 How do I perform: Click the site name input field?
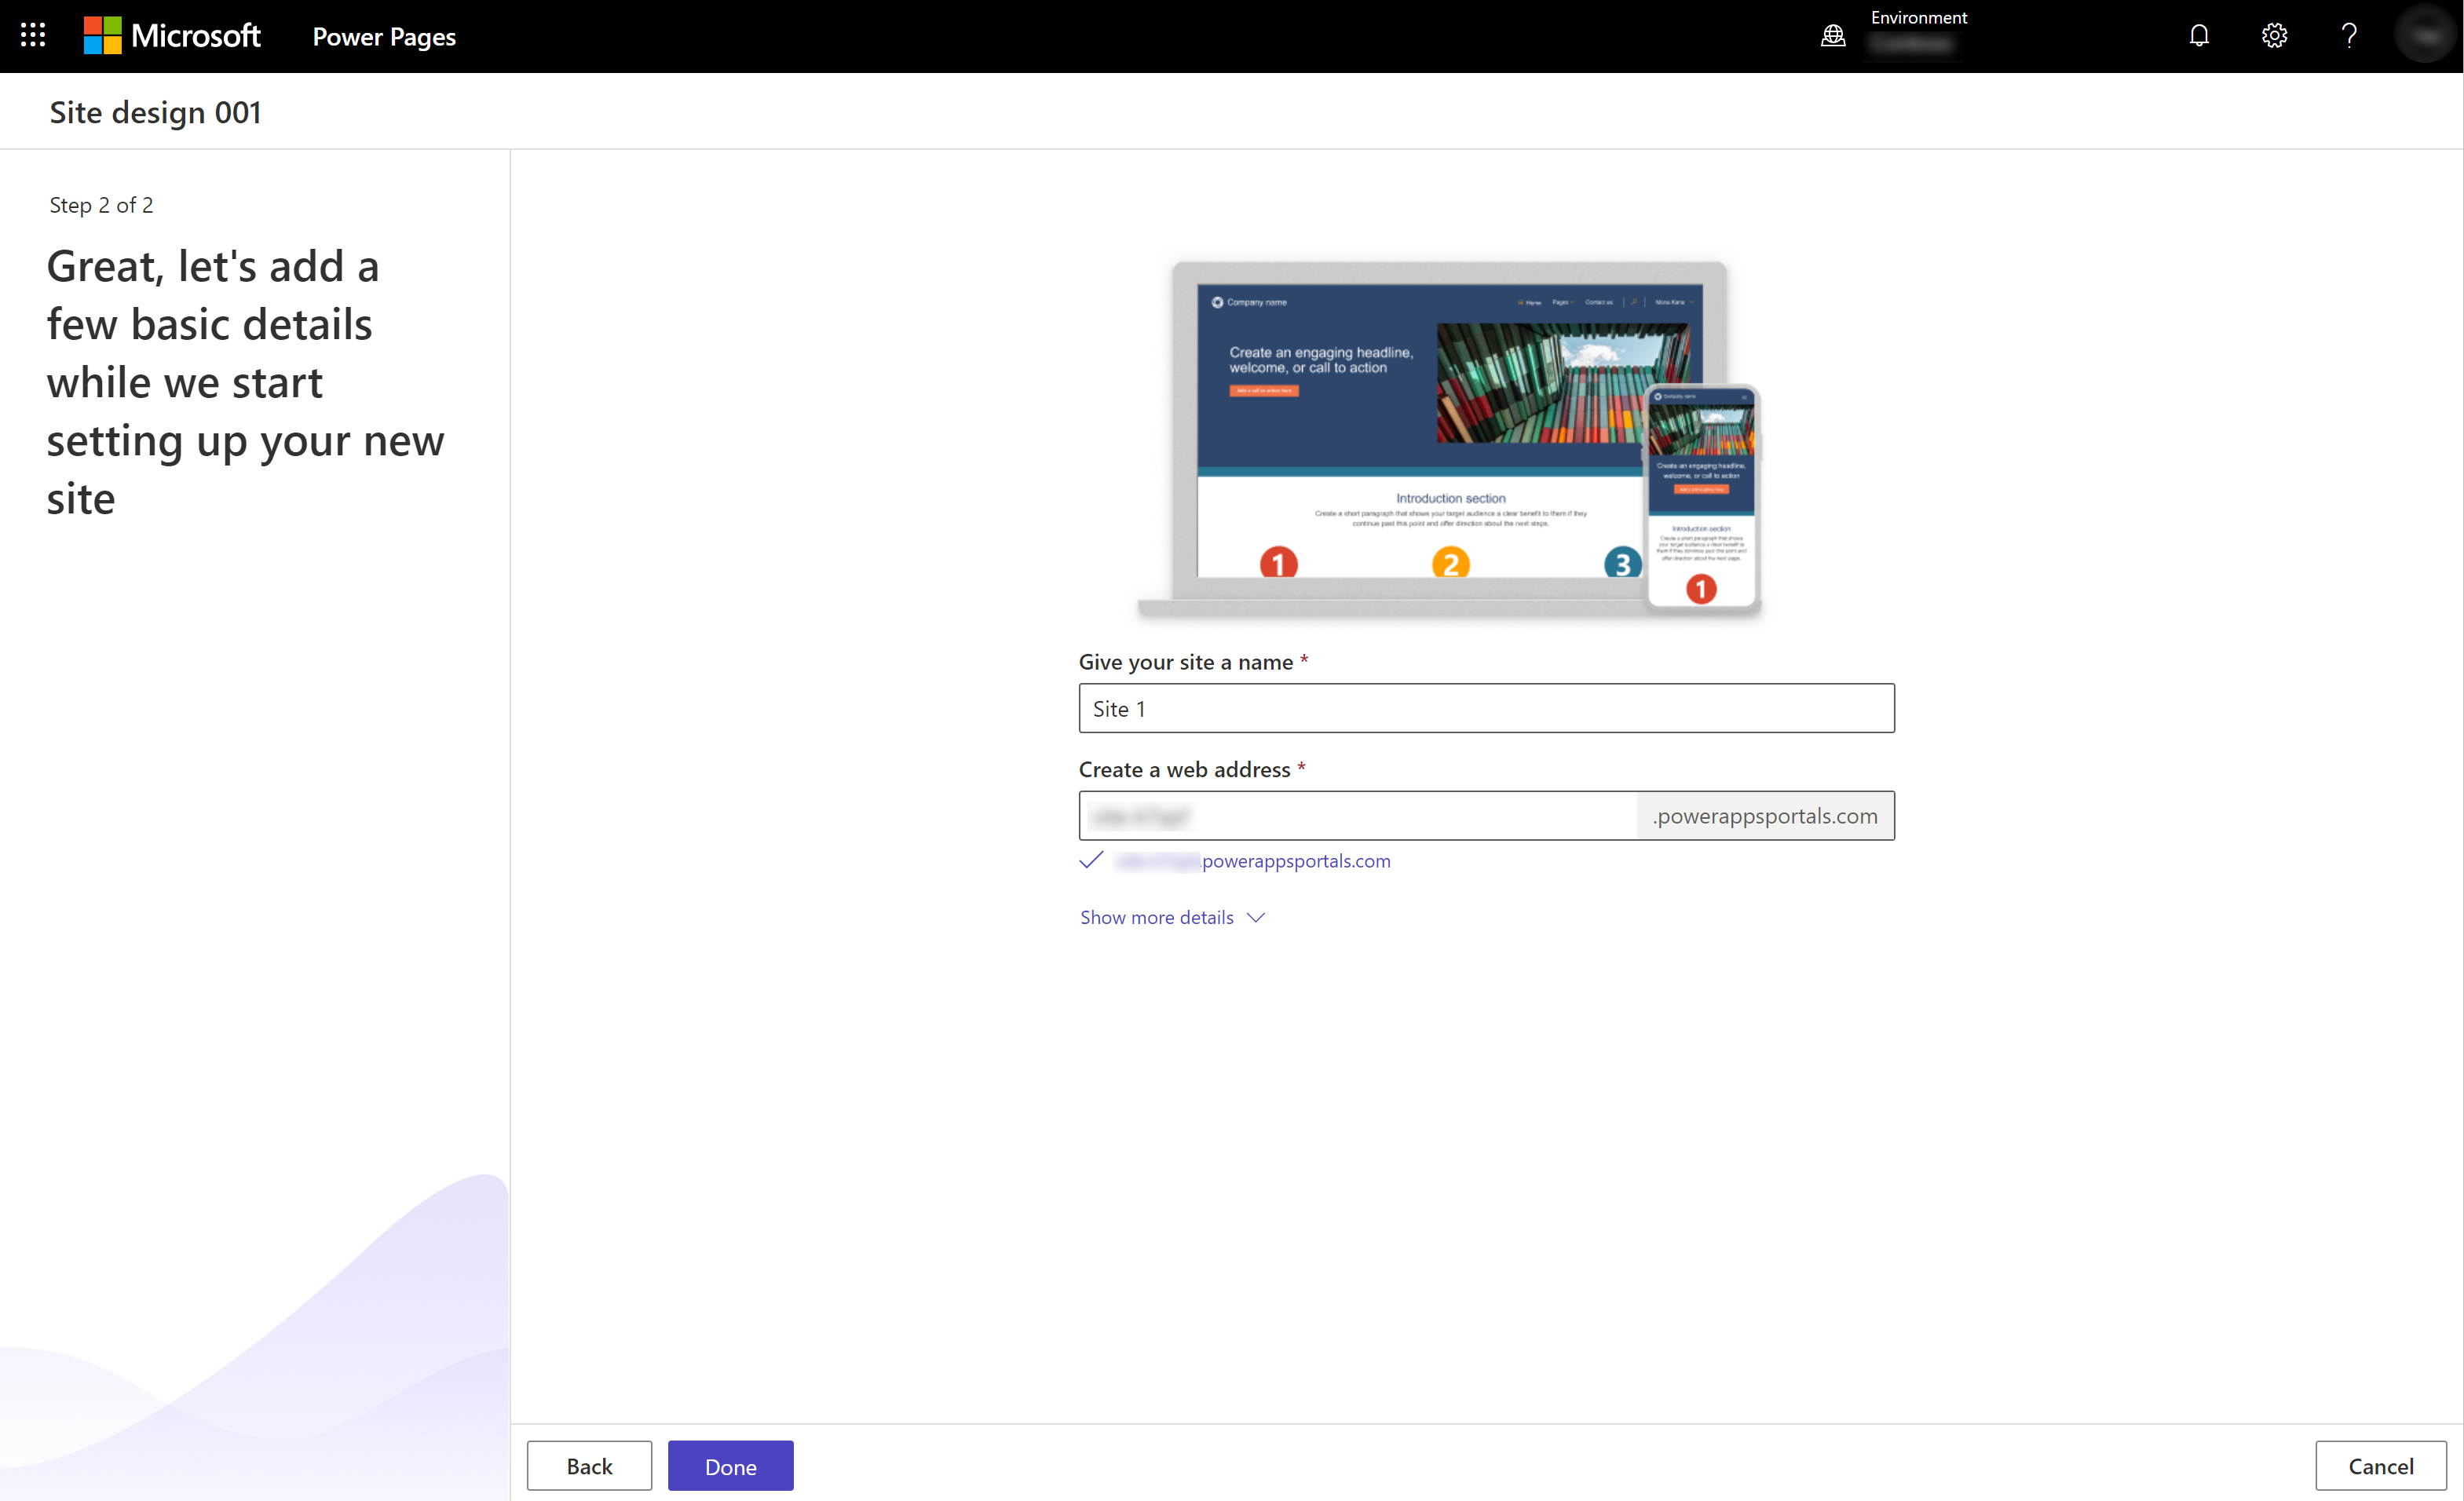(1487, 707)
